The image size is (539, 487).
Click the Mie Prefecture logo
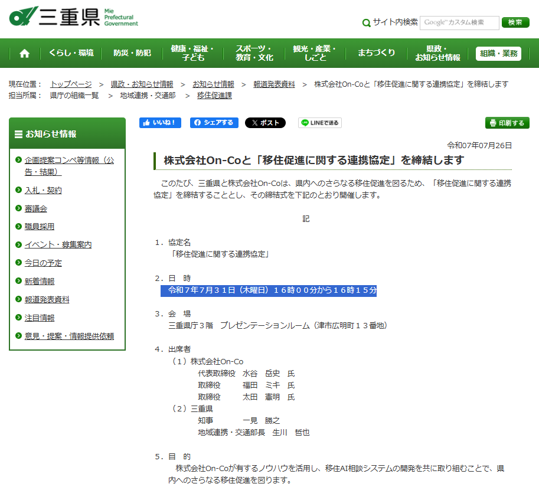click(74, 16)
